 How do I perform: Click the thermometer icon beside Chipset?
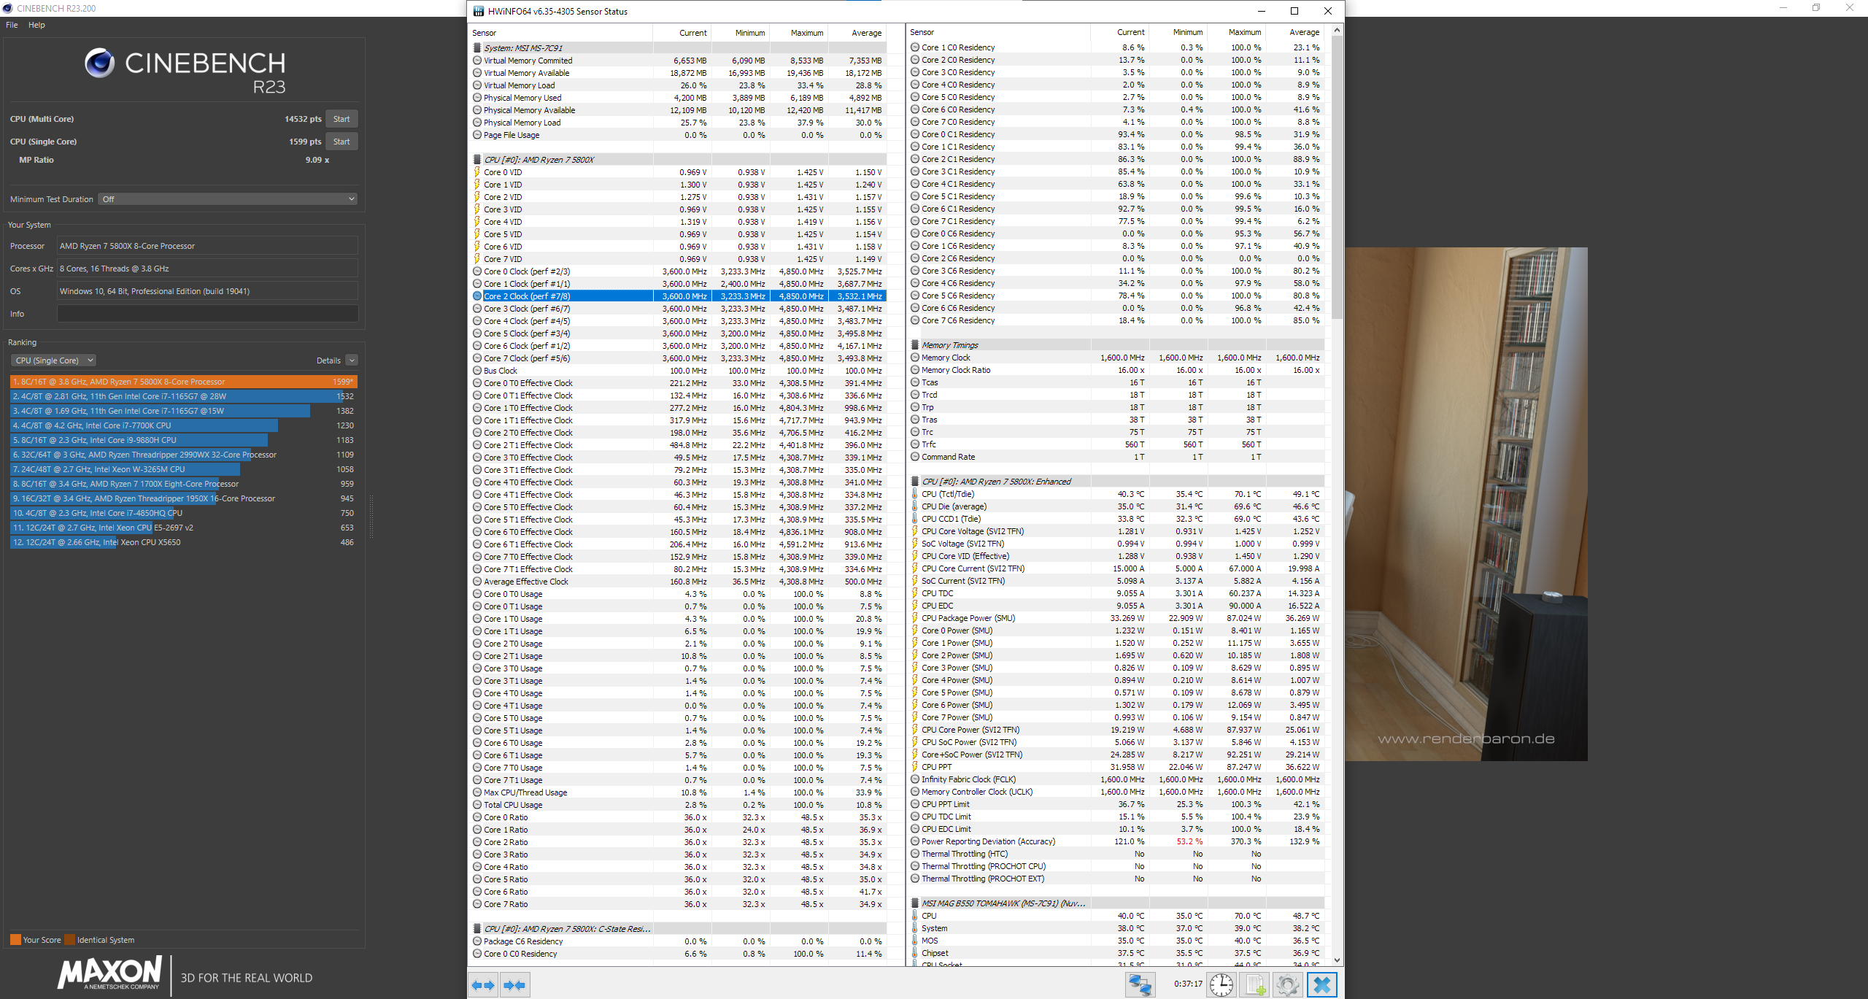[915, 953]
